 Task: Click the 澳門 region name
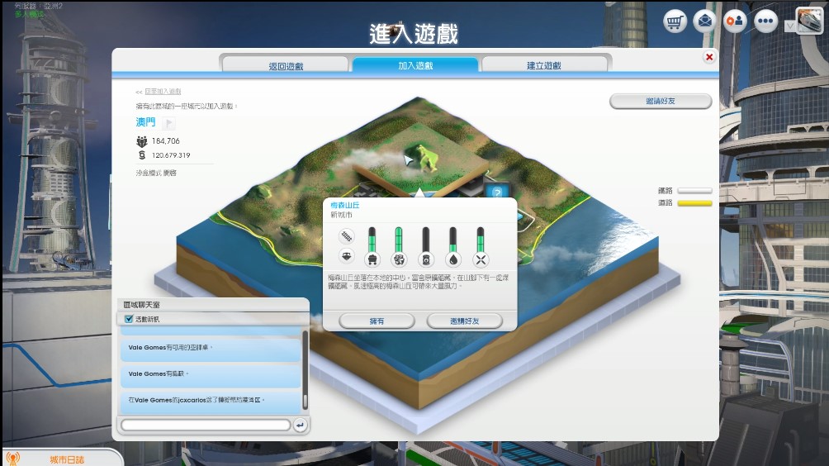pyautogui.click(x=145, y=122)
